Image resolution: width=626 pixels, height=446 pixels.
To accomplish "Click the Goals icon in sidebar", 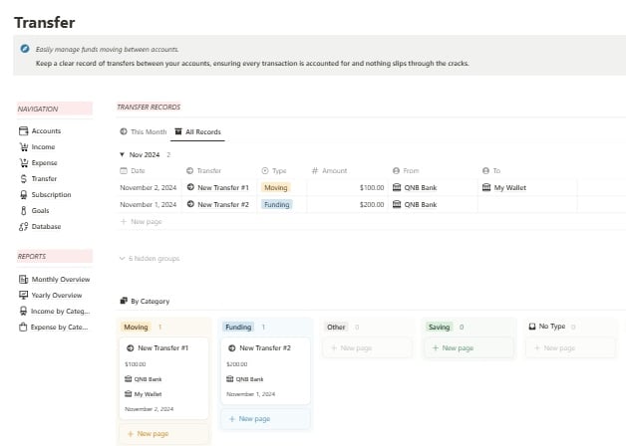I will tap(23, 211).
